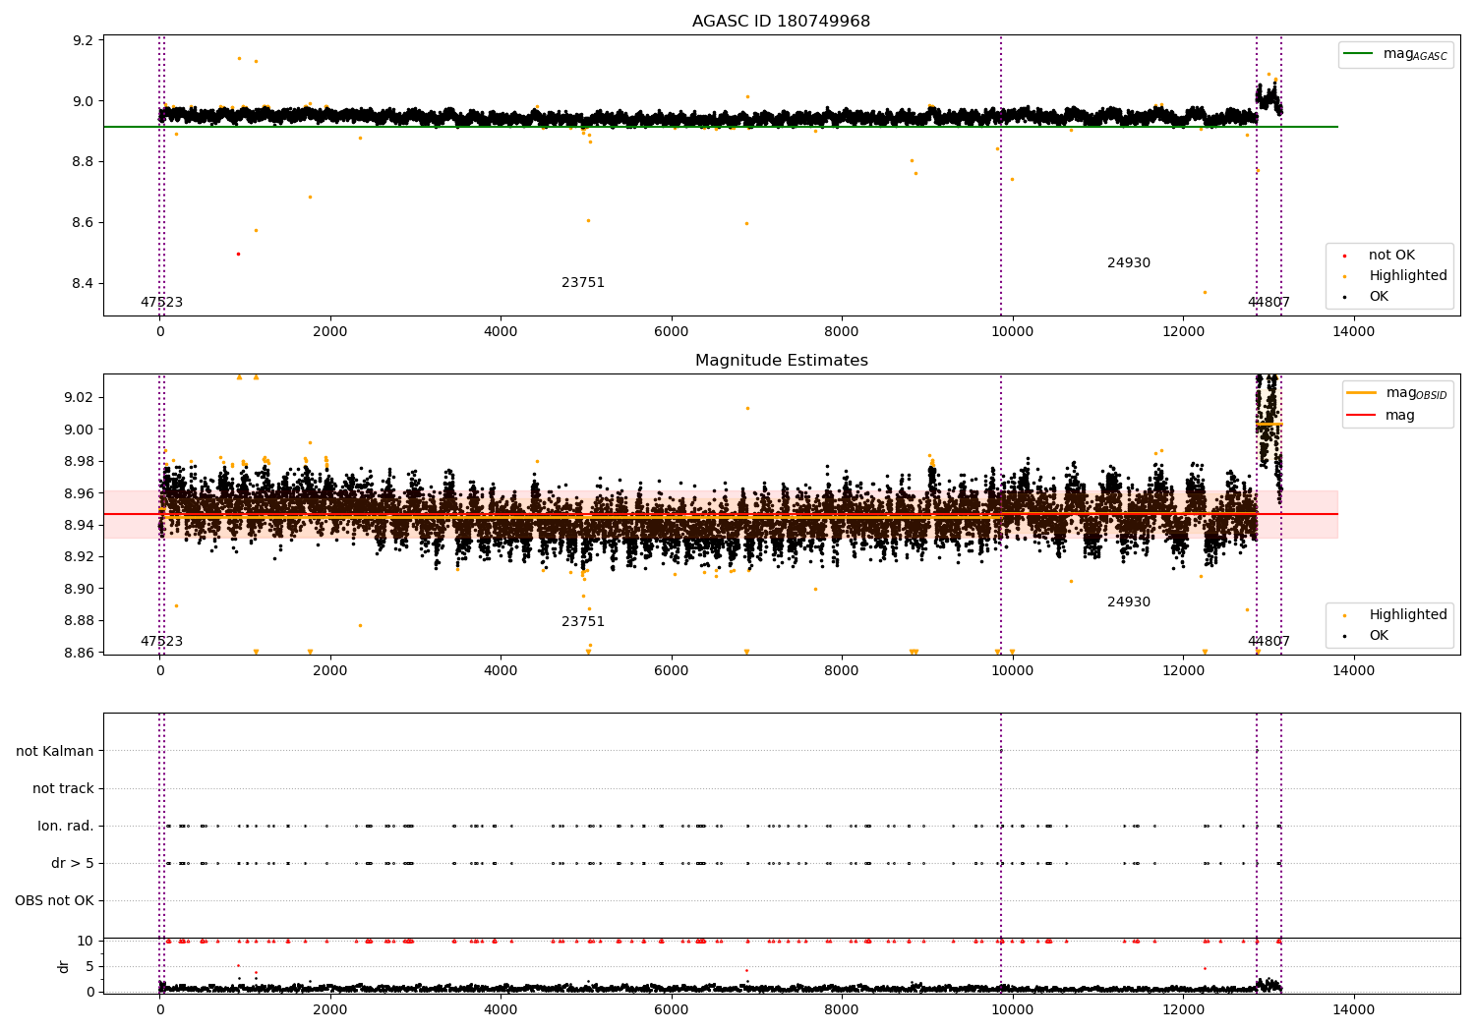
Task: Click OBSID label 44807 in Magnitude Estimates plot
Action: tap(1268, 642)
